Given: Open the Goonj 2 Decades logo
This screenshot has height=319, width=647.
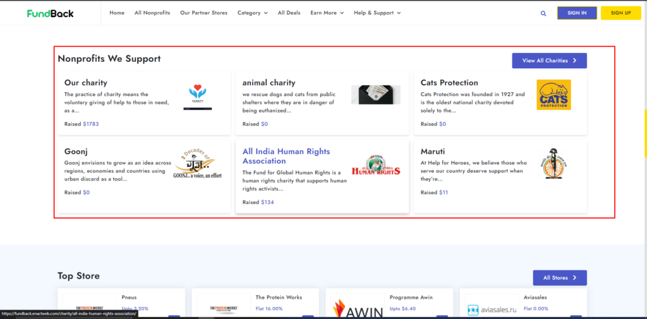Looking at the screenshot, I should [198, 164].
